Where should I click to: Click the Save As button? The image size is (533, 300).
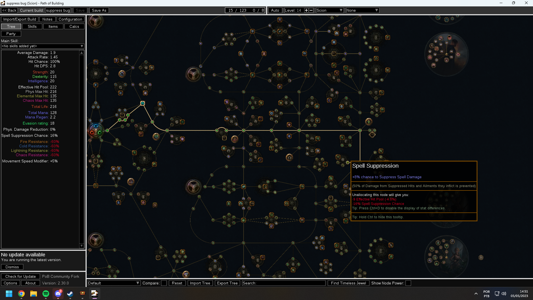pyautogui.click(x=99, y=10)
